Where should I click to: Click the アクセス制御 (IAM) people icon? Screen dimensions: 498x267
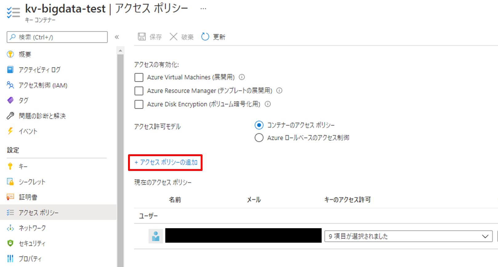pyautogui.click(x=10, y=85)
